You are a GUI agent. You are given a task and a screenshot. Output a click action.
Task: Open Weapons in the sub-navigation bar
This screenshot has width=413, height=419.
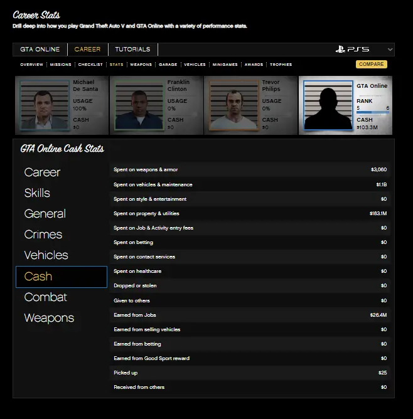[x=141, y=65]
